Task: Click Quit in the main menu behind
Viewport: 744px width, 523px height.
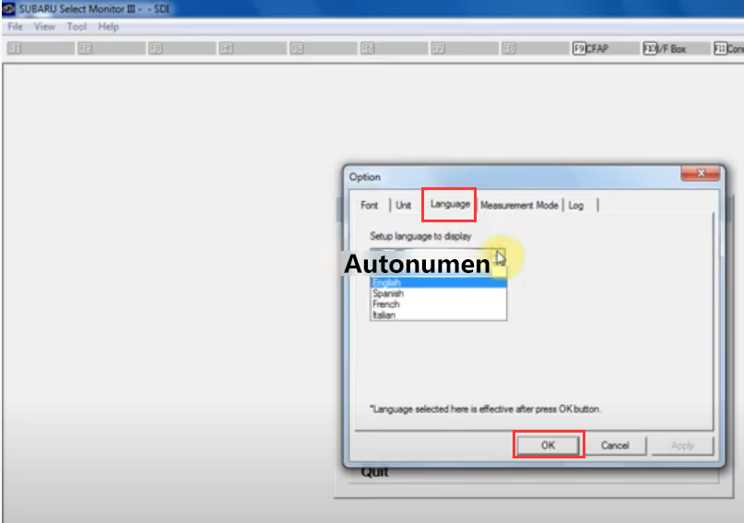Action: (375, 472)
